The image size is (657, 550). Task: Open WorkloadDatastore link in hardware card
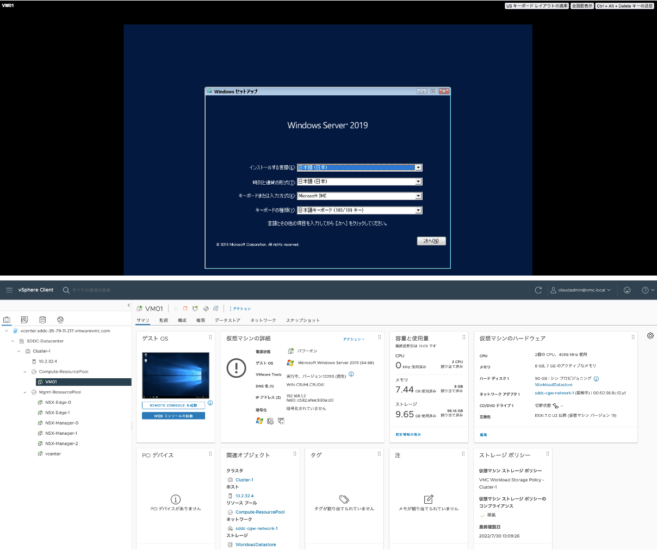[x=554, y=385]
